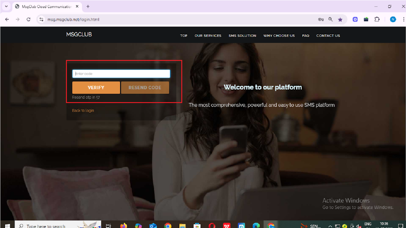Open the site information icon
Screen dimensions: 406x228
pyautogui.click(x=41, y=19)
